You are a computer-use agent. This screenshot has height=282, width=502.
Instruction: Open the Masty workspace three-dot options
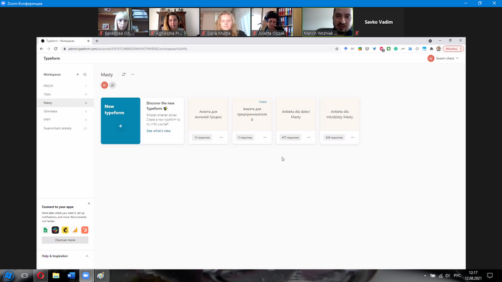coord(132,75)
